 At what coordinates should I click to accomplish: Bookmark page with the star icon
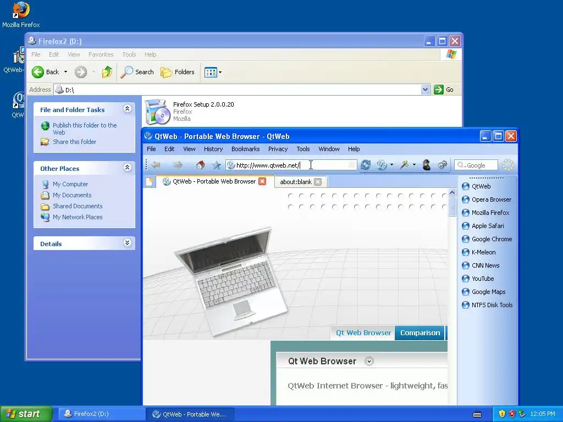pyautogui.click(x=216, y=165)
